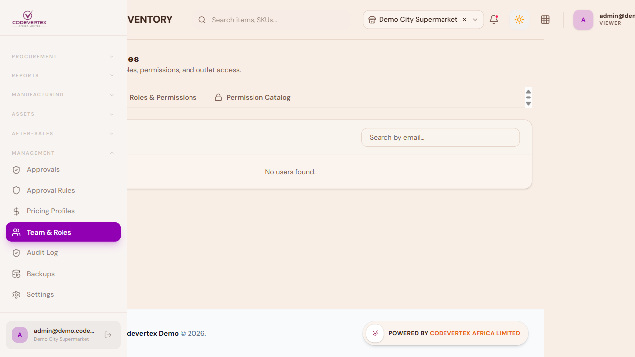Open the Audit Log
The width and height of the screenshot is (635, 357).
click(x=63, y=253)
